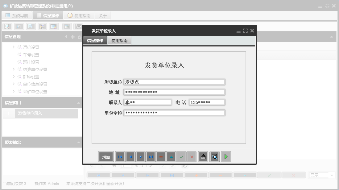Screen dimensions: 339x190
Task: Delete record using red minus icon
Action: click(161, 156)
